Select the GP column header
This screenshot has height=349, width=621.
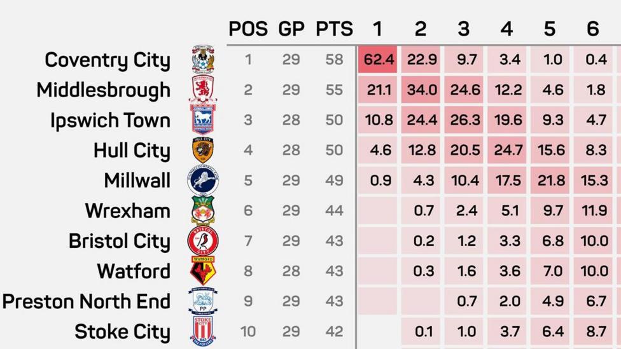[291, 29]
